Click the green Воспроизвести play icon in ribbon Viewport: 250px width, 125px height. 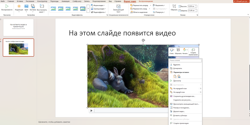pos(7,6)
